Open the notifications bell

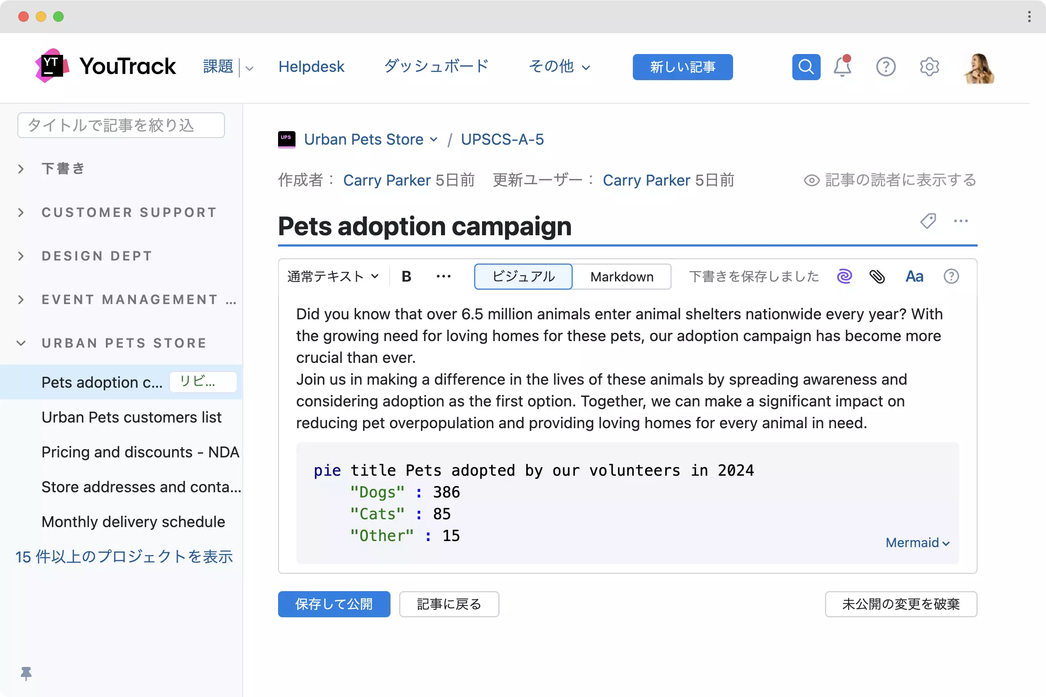click(842, 67)
